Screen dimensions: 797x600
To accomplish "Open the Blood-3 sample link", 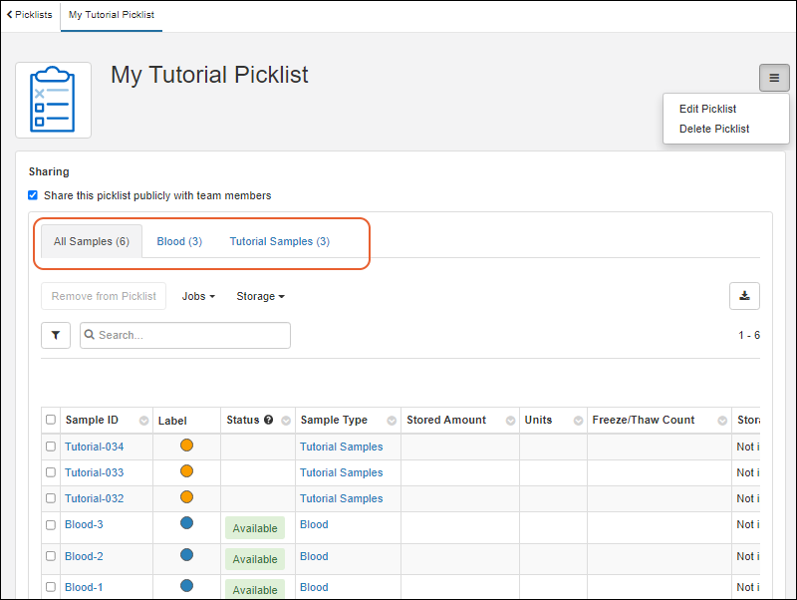I will [x=84, y=524].
